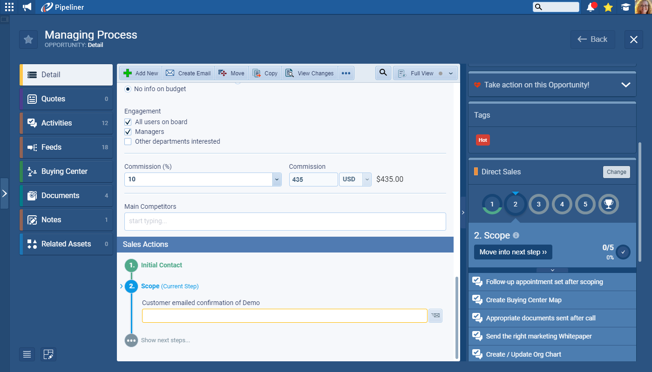The image size is (652, 372).
Task: Open the Activities tab
Action: 66,123
